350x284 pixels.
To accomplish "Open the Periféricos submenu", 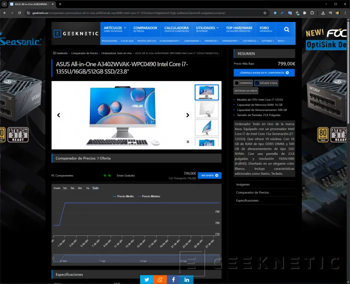I will coord(212,41).
